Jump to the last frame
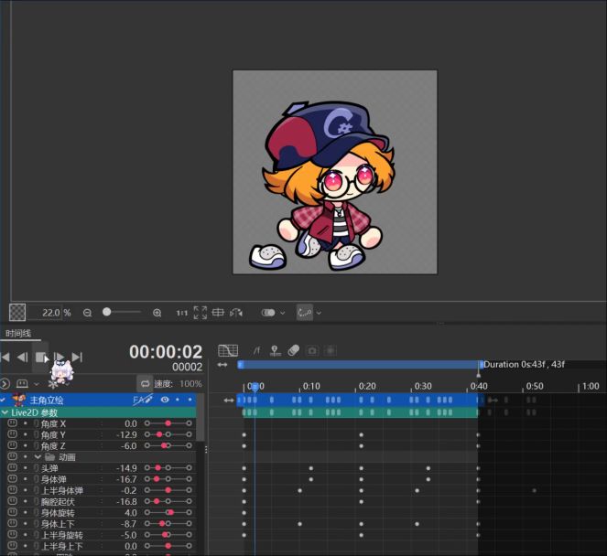The width and height of the screenshot is (607, 556). click(x=77, y=357)
